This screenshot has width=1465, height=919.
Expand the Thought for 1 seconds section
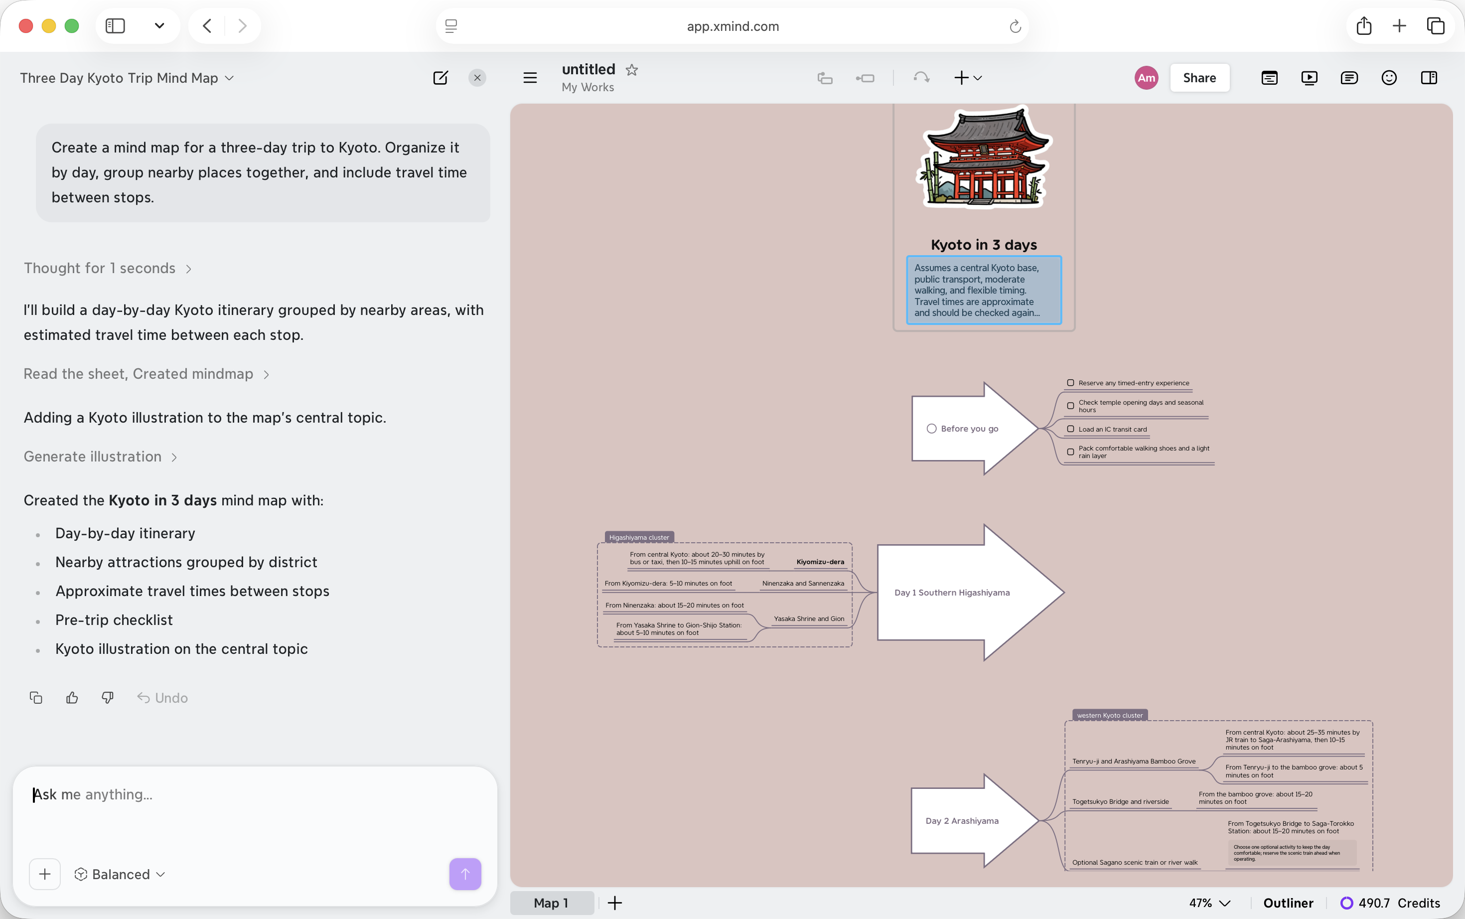pos(108,268)
